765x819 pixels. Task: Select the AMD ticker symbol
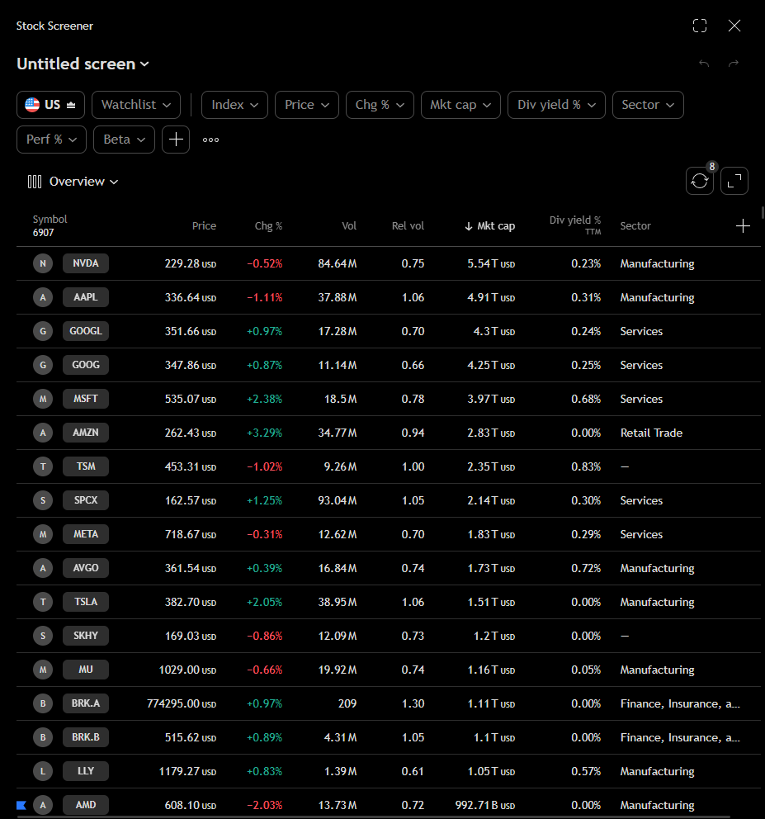(x=86, y=805)
